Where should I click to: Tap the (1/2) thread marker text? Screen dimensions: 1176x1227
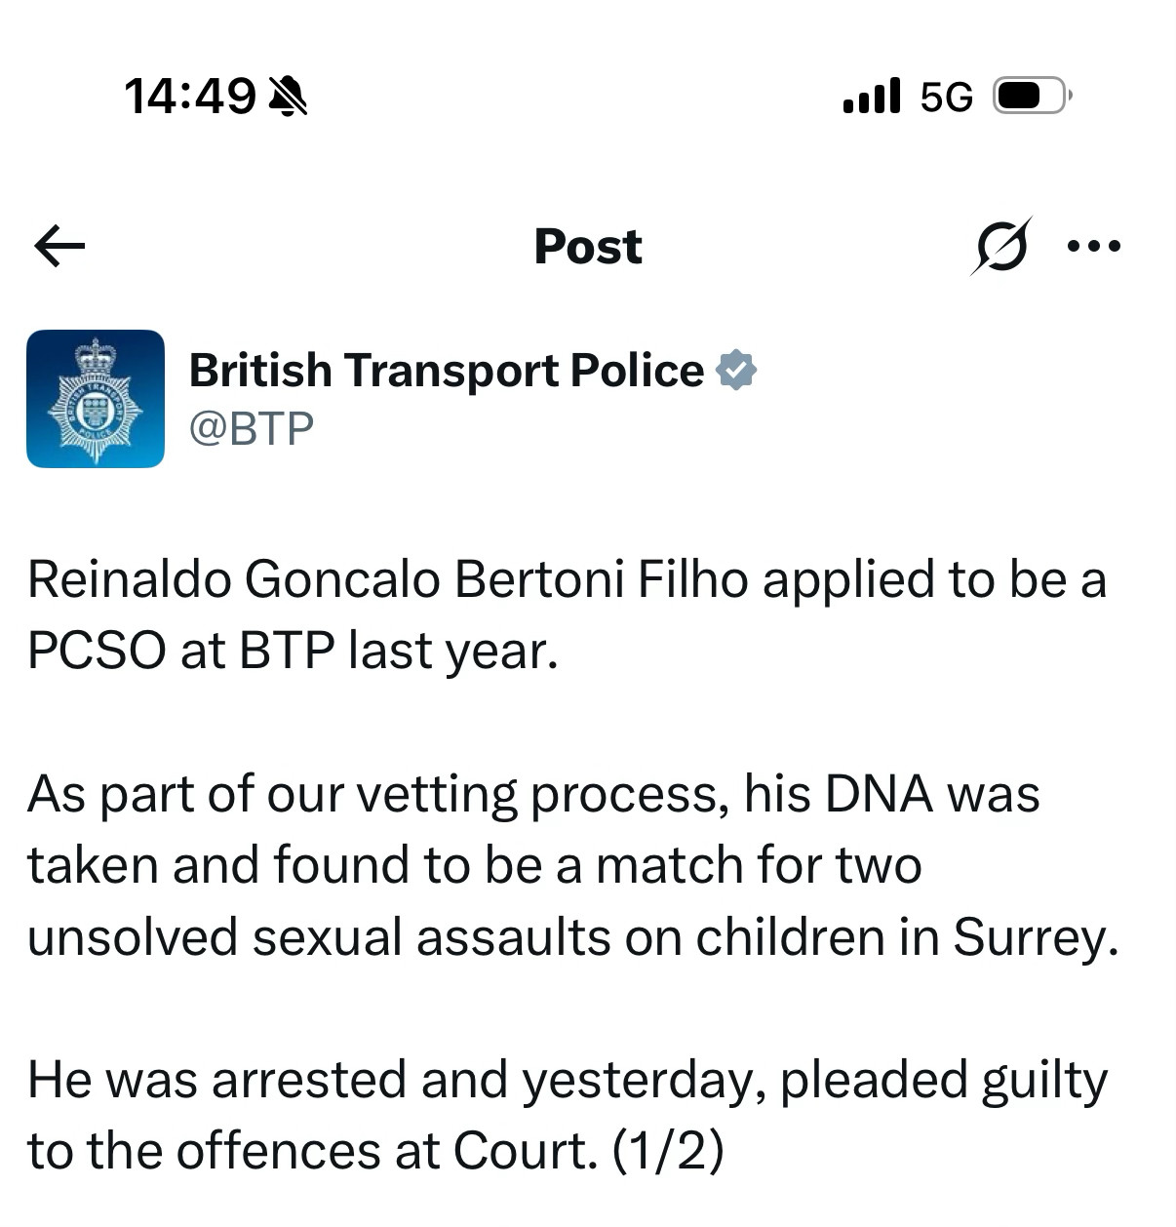(x=668, y=1151)
